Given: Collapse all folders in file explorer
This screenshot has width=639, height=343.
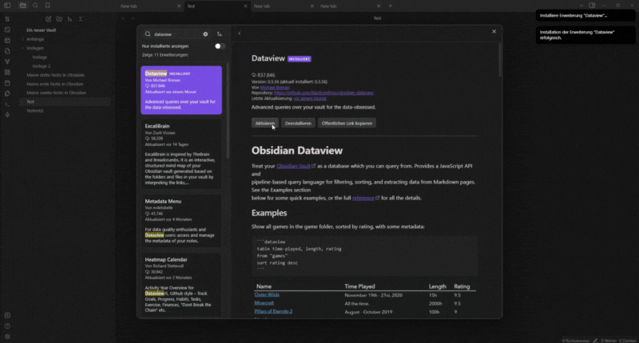Looking at the screenshot, I should (x=81, y=18).
